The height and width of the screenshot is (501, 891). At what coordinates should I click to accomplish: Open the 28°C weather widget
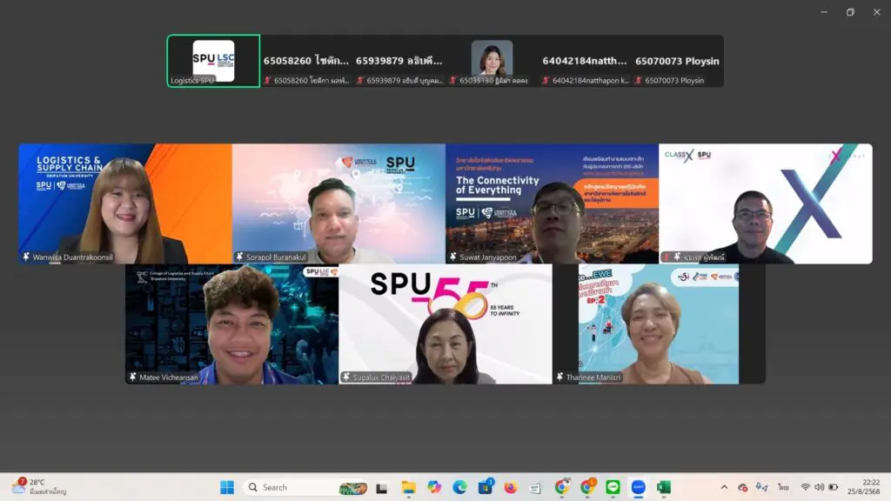(38, 487)
